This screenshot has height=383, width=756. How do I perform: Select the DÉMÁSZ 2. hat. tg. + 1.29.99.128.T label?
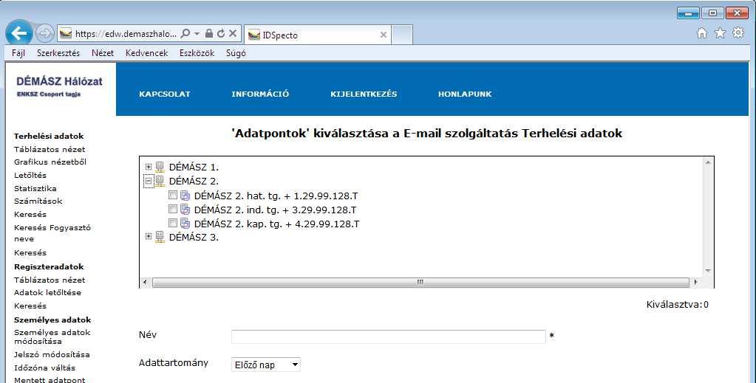276,196
